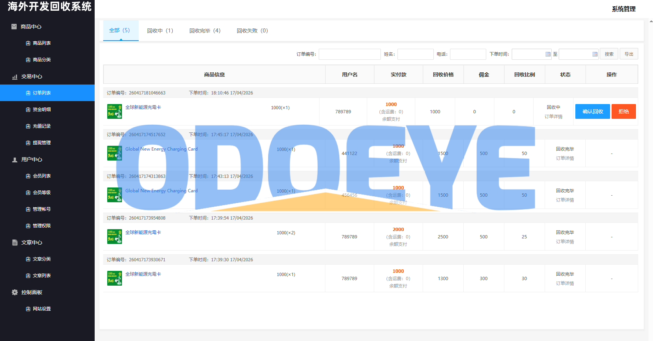653x341 pixels.
Task: Open product thumbnail for order 260417173930671
Action: click(115, 278)
